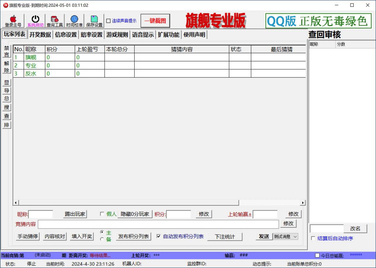376x268 pixels.
Task: Open the 信息设置 tab
Action: click(66, 35)
